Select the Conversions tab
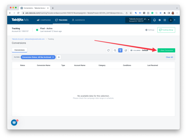187x139 pixels. [x=20, y=50]
